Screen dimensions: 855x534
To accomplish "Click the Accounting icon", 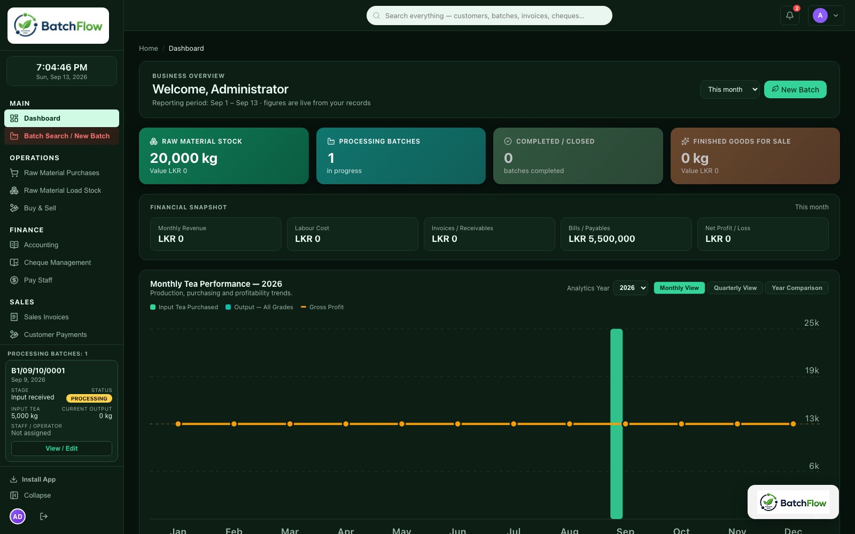I will pos(14,245).
